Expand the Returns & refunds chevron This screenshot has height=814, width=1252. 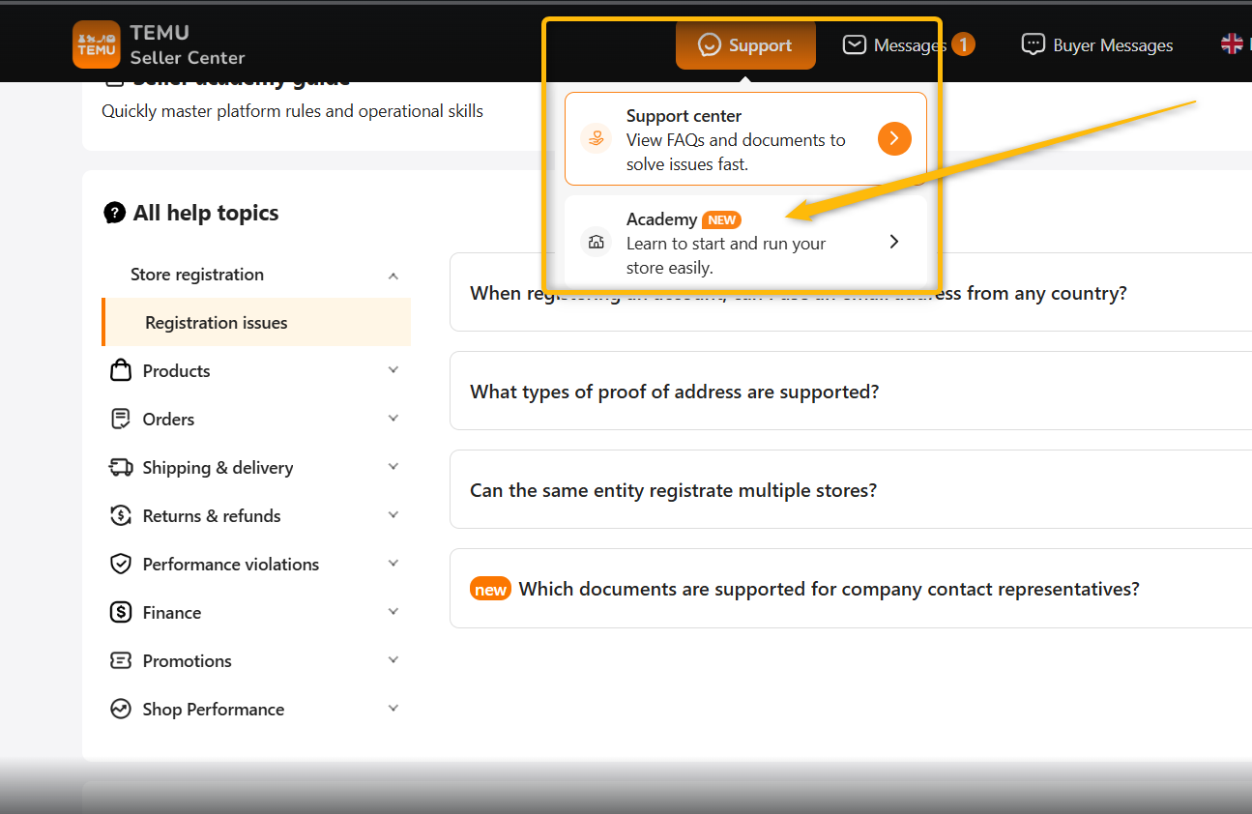[x=393, y=515]
